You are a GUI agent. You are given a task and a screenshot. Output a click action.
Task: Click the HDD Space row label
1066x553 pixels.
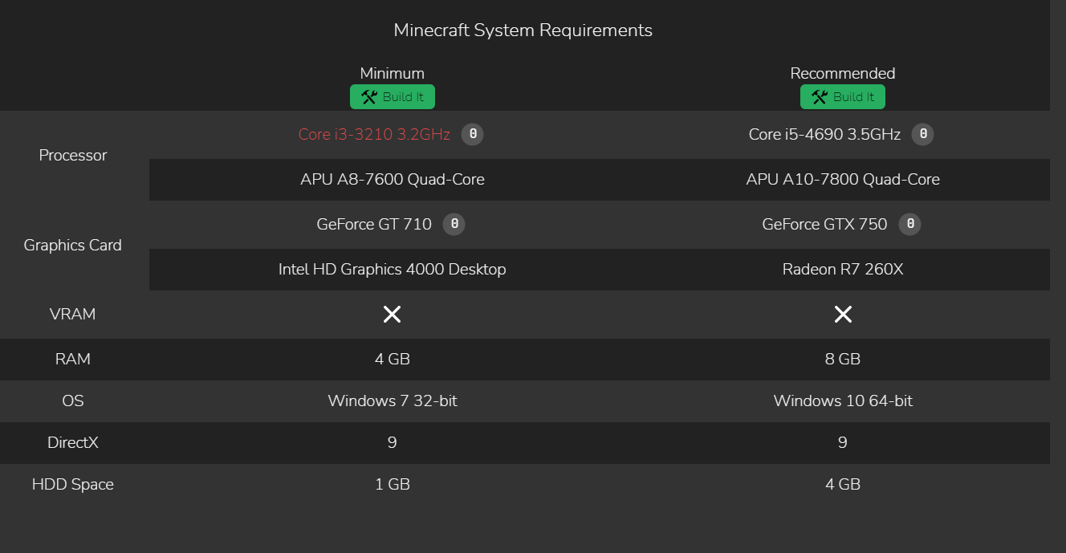pyautogui.click(x=73, y=484)
